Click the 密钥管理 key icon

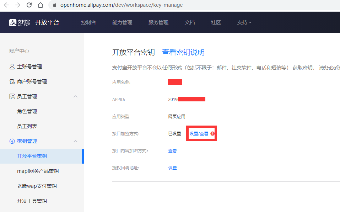pos(12,141)
